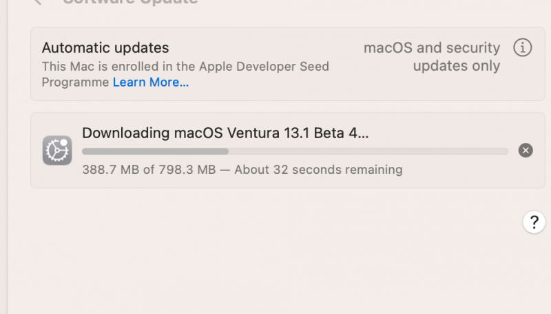Click the unfilled portion of progress bar
Viewport: 551px width, 314px height.
pyautogui.click(x=368, y=151)
